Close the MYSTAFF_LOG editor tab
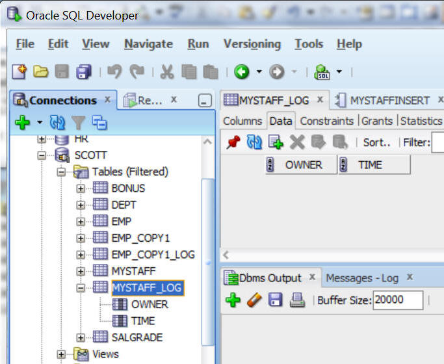The height and width of the screenshot is (364, 444). pos(320,99)
